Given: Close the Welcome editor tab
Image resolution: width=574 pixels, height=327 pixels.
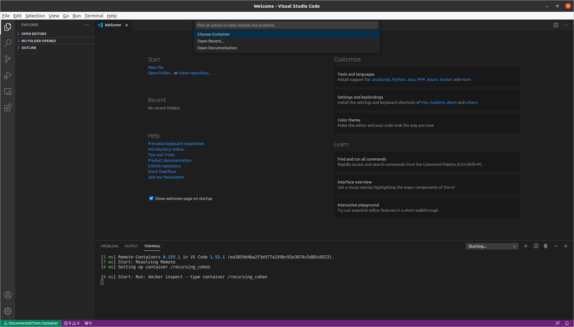Looking at the screenshot, I should click(x=127, y=25).
